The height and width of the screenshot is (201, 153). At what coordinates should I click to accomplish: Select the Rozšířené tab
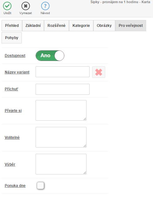pyautogui.click(x=57, y=26)
